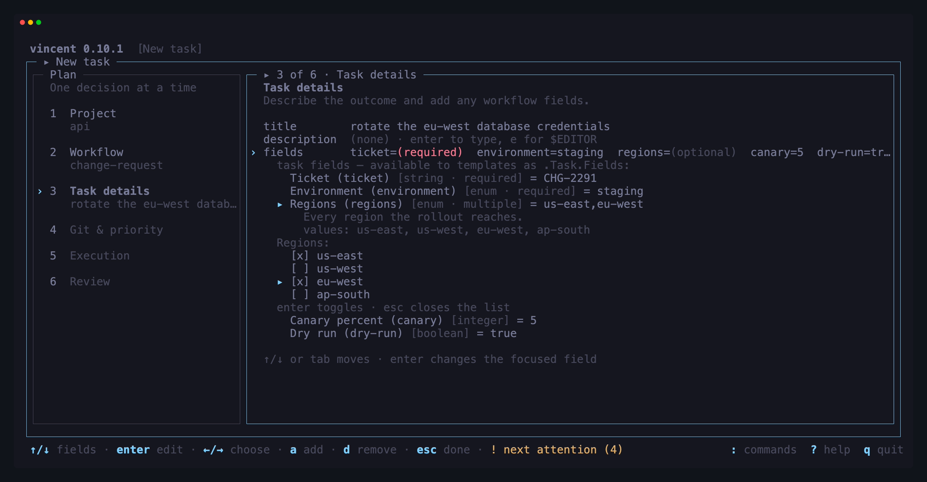Click environment=staging in fields summary
This screenshot has width=927, height=482.
[x=540, y=152]
